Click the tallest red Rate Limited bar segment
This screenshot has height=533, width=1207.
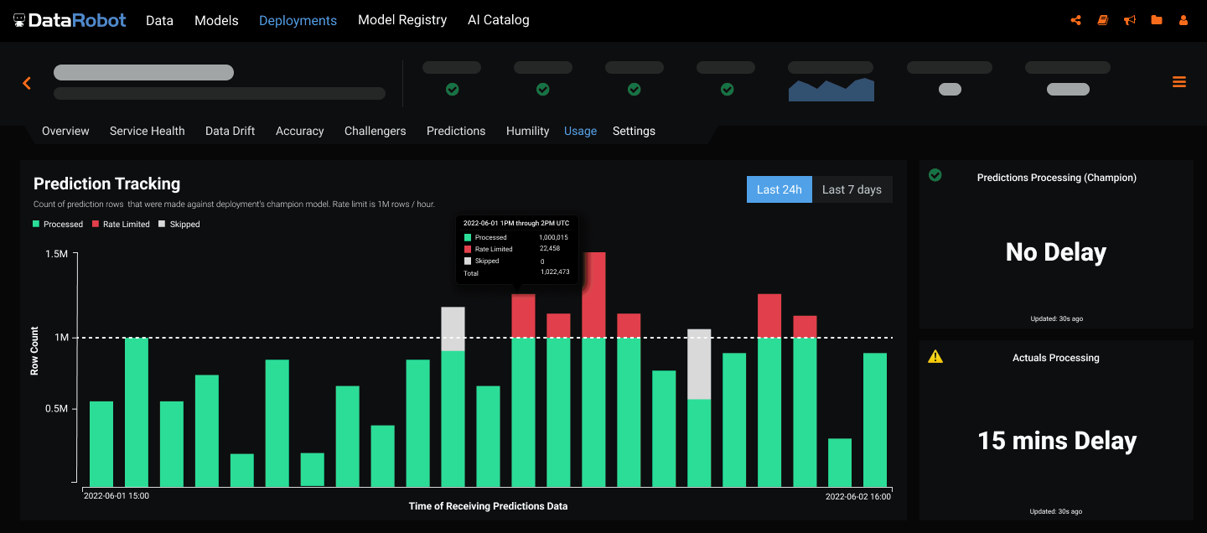tap(593, 295)
